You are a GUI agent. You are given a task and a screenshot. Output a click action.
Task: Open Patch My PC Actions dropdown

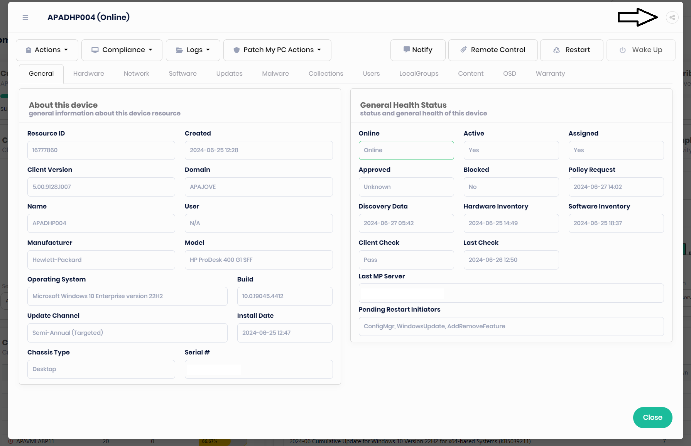point(277,50)
